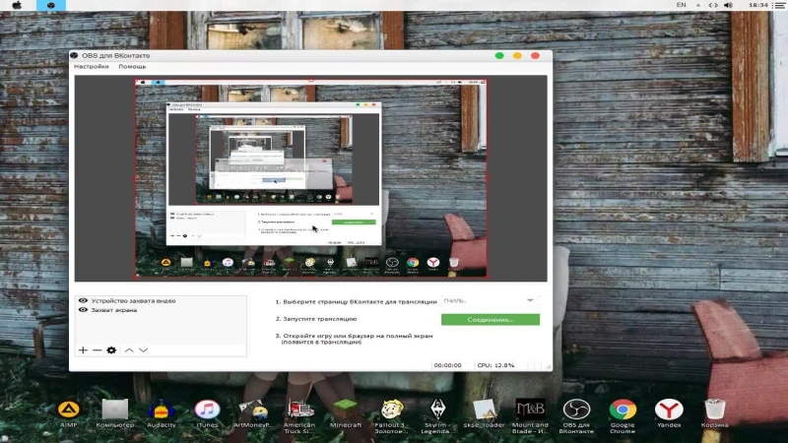Click the OBS window resize grip corner

(x=549, y=367)
